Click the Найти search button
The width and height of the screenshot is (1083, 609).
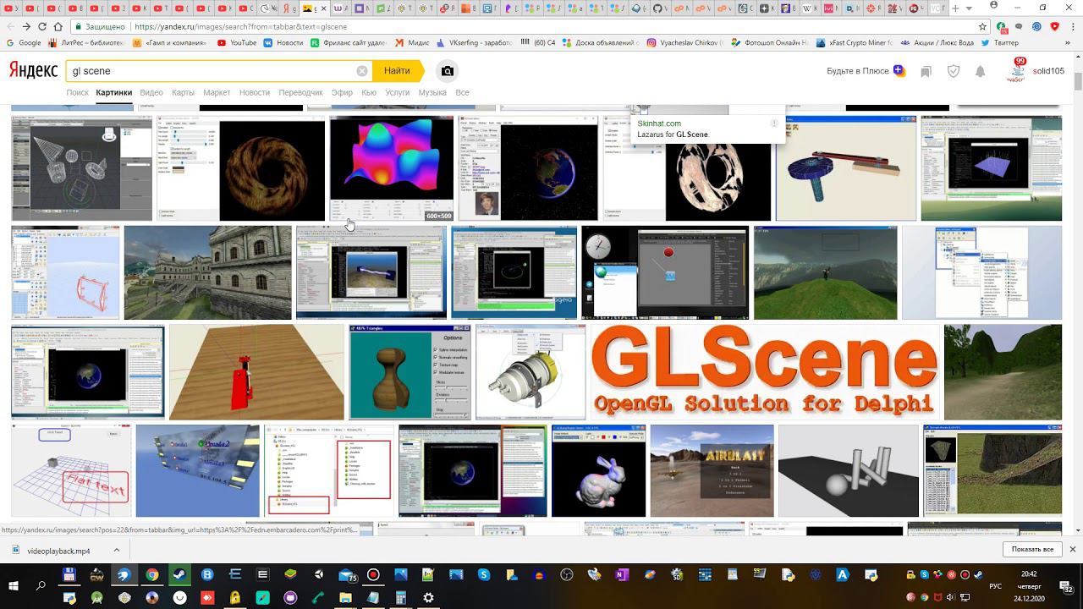pos(397,71)
